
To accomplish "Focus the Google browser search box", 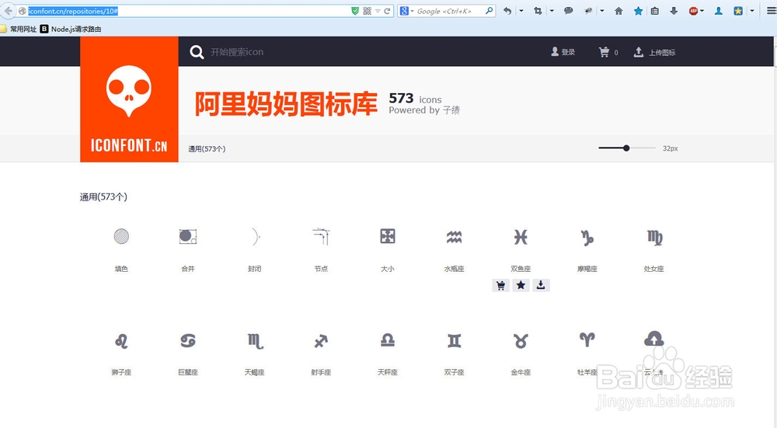I will tap(448, 11).
